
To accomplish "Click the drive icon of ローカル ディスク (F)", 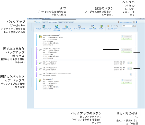I will [40, 50].
